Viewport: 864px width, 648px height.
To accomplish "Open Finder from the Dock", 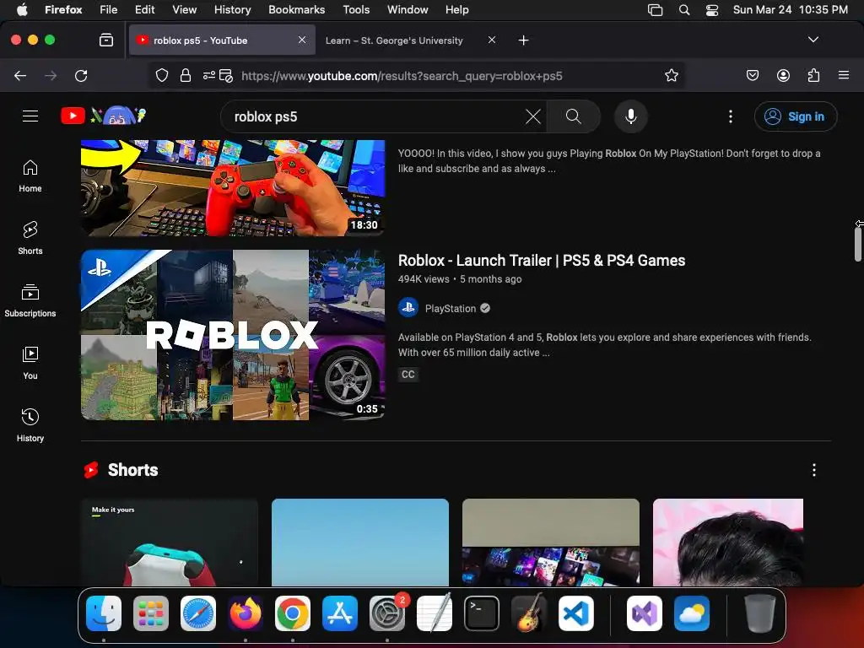I will coord(104,613).
